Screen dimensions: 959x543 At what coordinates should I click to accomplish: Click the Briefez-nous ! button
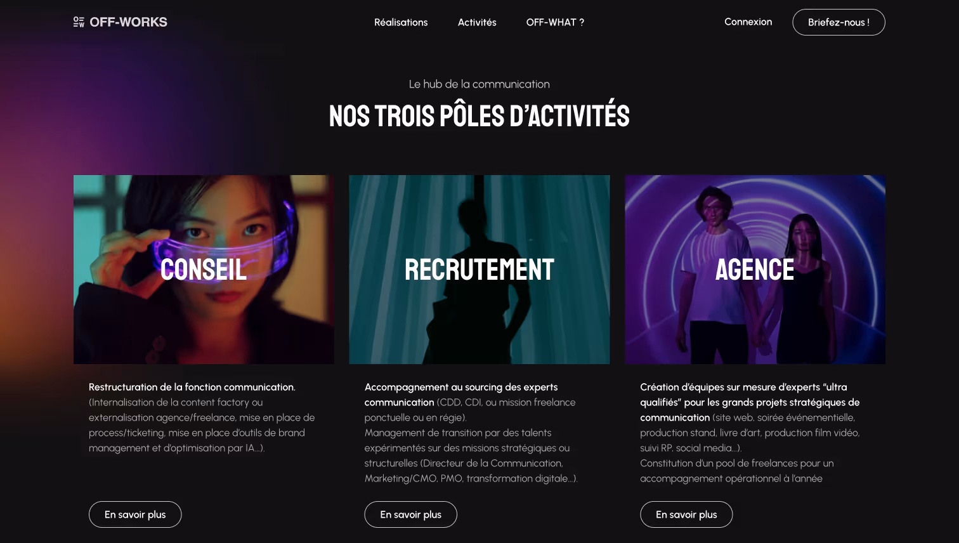pyautogui.click(x=838, y=22)
